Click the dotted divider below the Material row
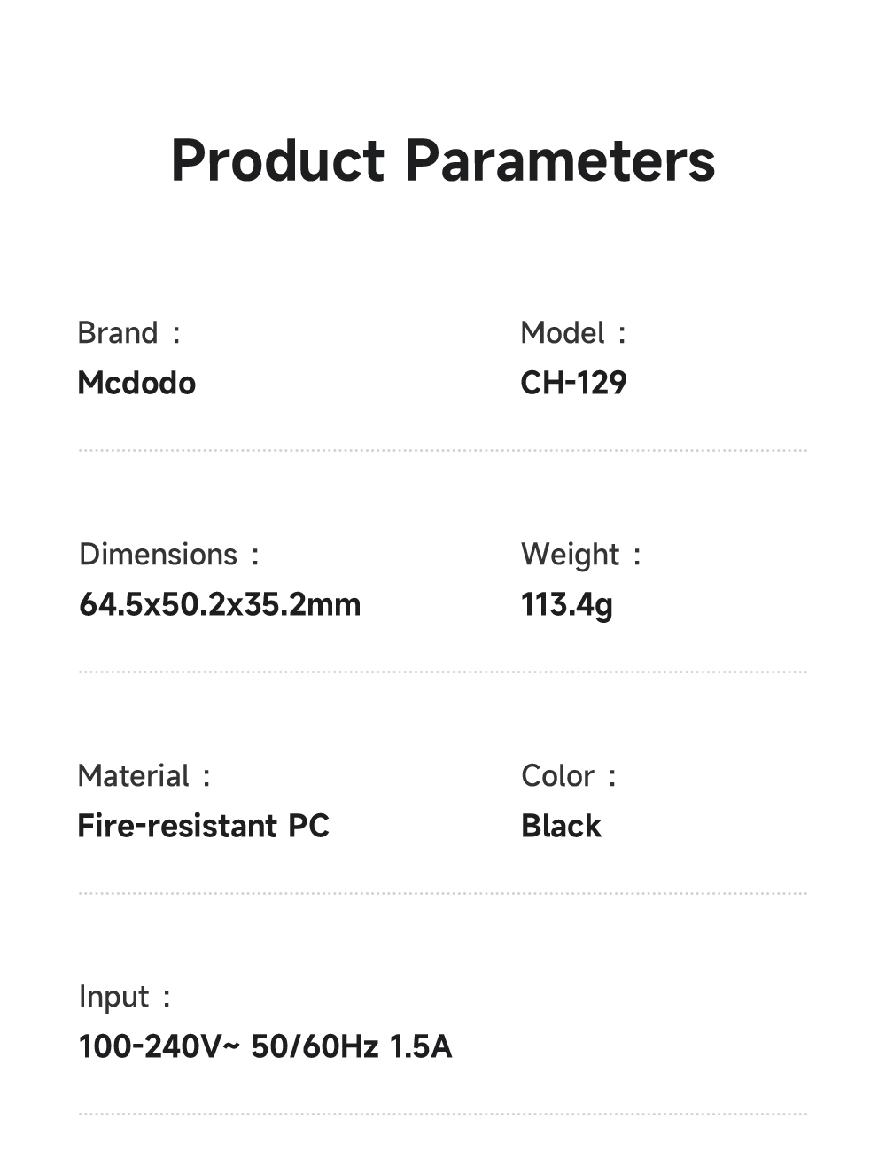 coord(442,893)
